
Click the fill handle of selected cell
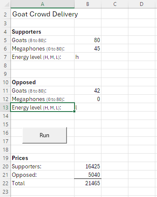75,111
